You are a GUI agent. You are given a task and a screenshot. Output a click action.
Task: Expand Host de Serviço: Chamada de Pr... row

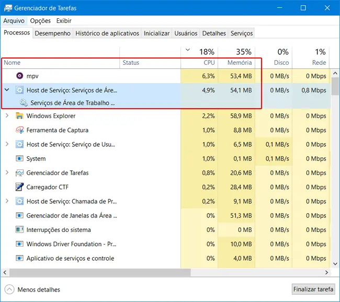[7, 201]
